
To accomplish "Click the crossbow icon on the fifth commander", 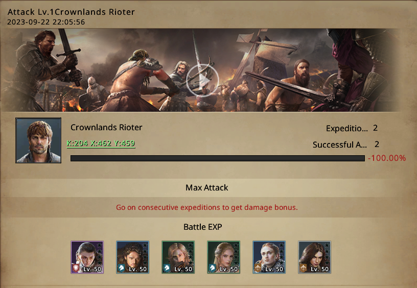I will (x=258, y=268).
